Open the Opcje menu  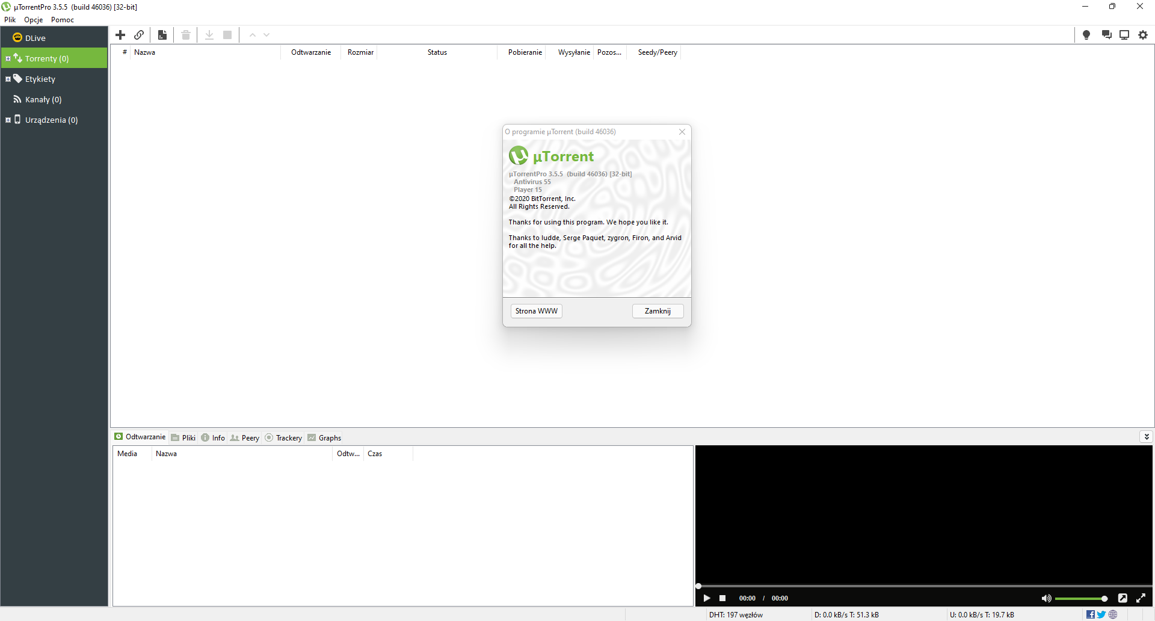click(34, 20)
